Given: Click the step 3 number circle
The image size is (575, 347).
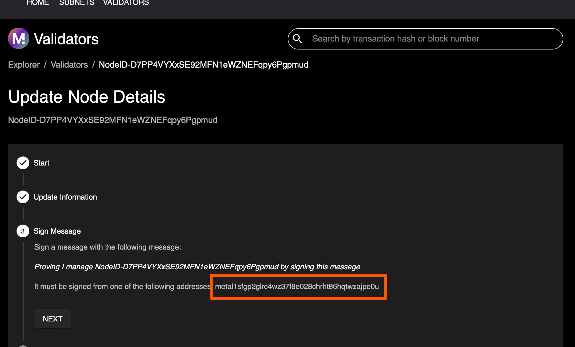Looking at the screenshot, I should (x=23, y=231).
